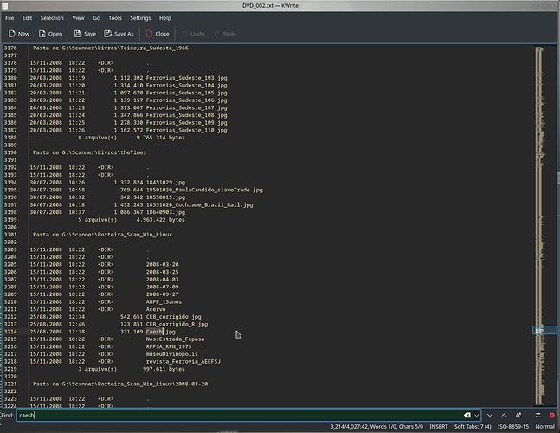Click text 18551020_Cochrane_Brazil_Rail.jpg

click(x=199, y=204)
